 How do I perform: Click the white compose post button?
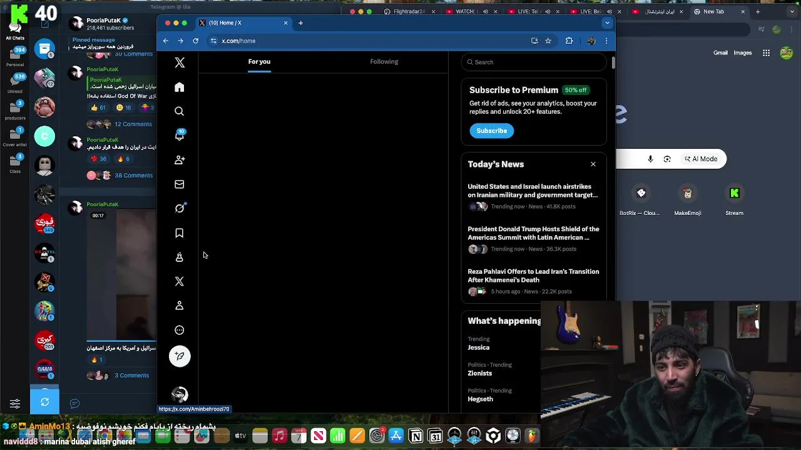click(x=180, y=356)
